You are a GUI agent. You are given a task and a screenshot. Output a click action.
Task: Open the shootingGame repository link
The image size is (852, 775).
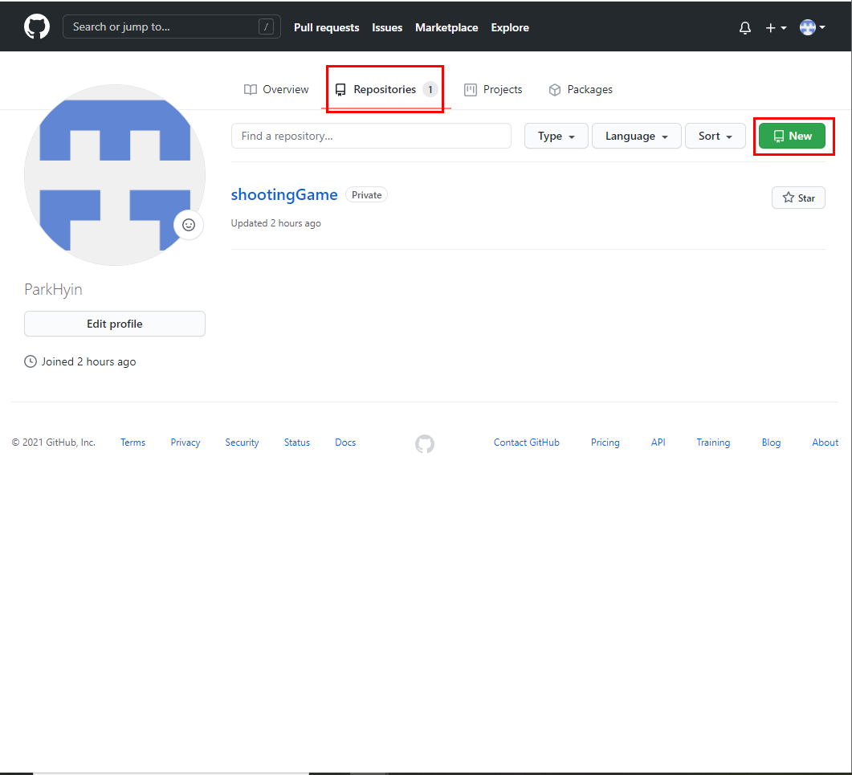pyautogui.click(x=284, y=194)
